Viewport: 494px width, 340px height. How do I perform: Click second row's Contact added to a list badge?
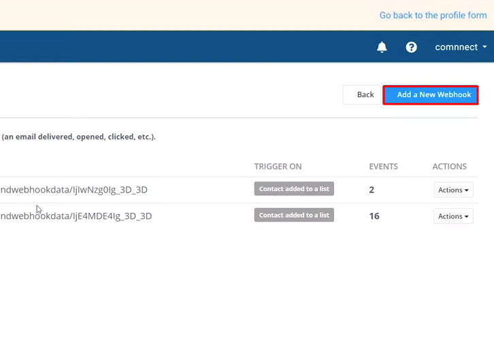coord(294,215)
